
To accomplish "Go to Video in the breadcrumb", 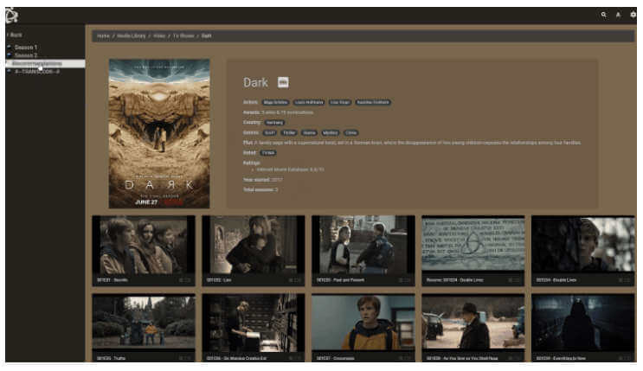I will pyautogui.click(x=159, y=36).
